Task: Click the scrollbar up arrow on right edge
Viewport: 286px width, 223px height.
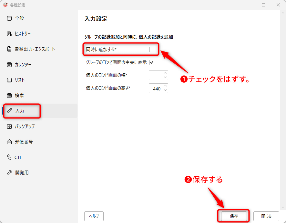Action: click(283, 13)
